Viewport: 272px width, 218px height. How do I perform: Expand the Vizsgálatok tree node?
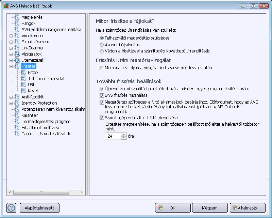click(11, 54)
